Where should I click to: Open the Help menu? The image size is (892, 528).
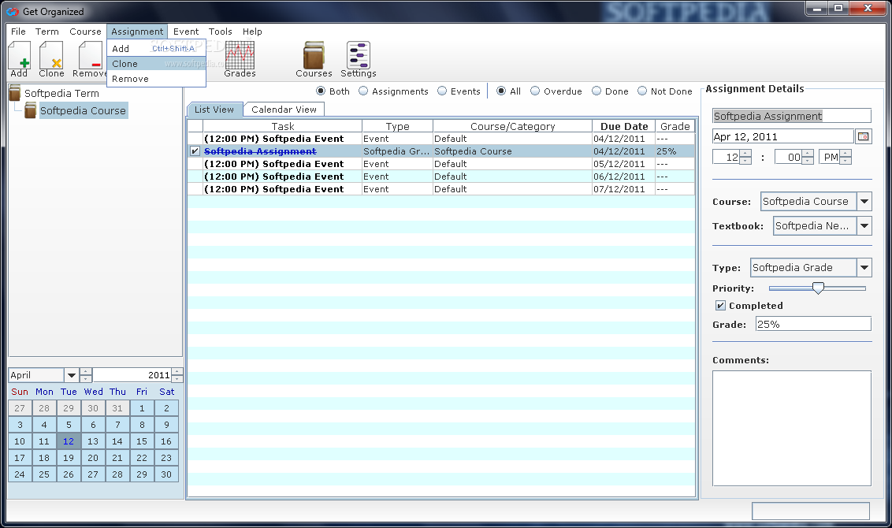[x=252, y=32]
